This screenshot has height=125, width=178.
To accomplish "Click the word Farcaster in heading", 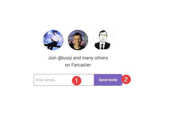I will (x=81, y=65).
